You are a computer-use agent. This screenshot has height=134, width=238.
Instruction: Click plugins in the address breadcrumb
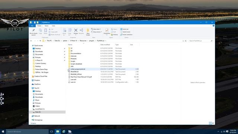(x=91, y=41)
